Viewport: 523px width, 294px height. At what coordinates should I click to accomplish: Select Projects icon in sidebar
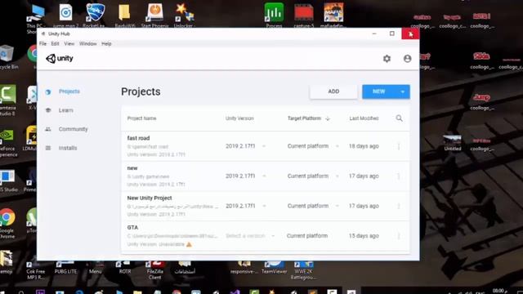click(x=48, y=91)
